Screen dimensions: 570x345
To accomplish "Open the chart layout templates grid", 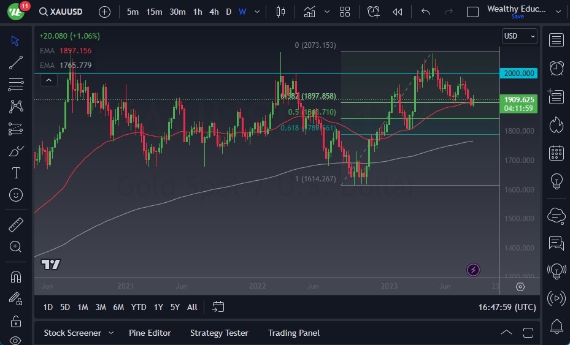I will tap(345, 12).
